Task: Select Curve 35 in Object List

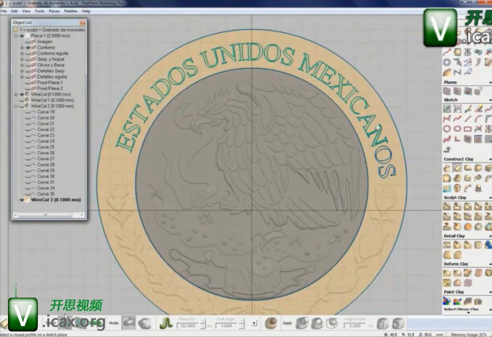Action: [46, 194]
